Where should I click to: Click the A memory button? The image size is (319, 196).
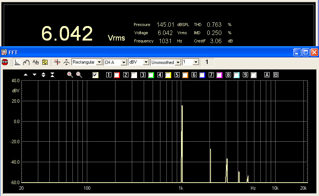[267, 75]
